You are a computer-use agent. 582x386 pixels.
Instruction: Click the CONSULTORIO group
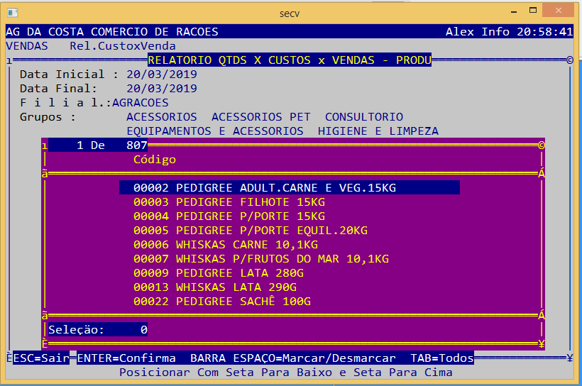(364, 117)
